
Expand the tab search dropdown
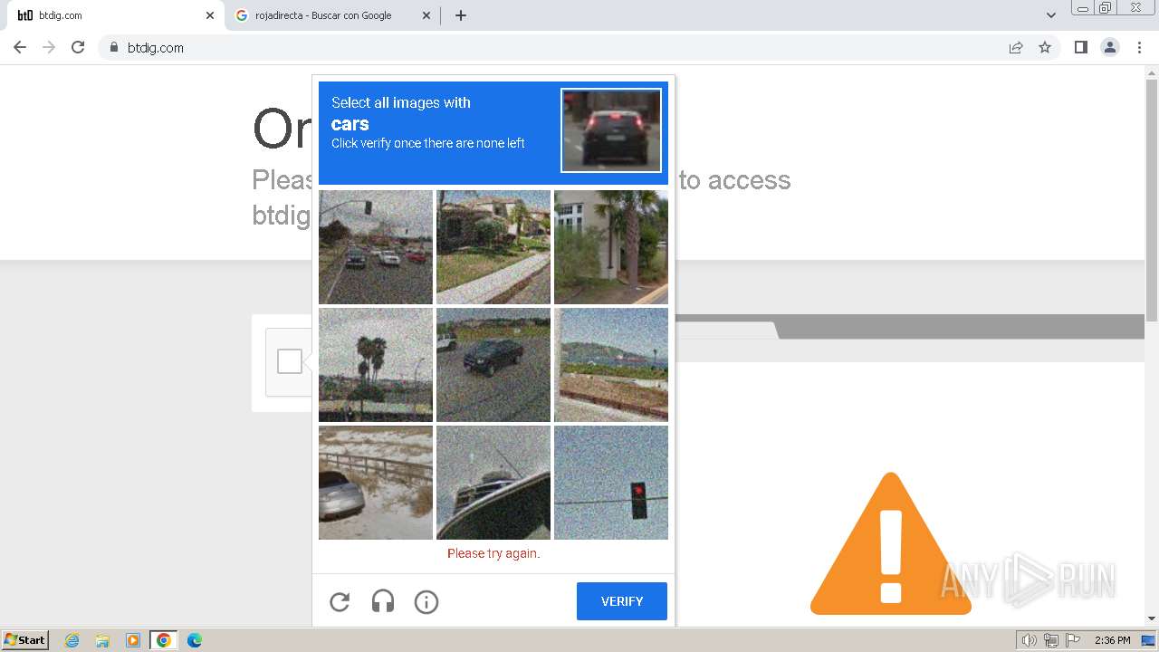[x=1051, y=15]
